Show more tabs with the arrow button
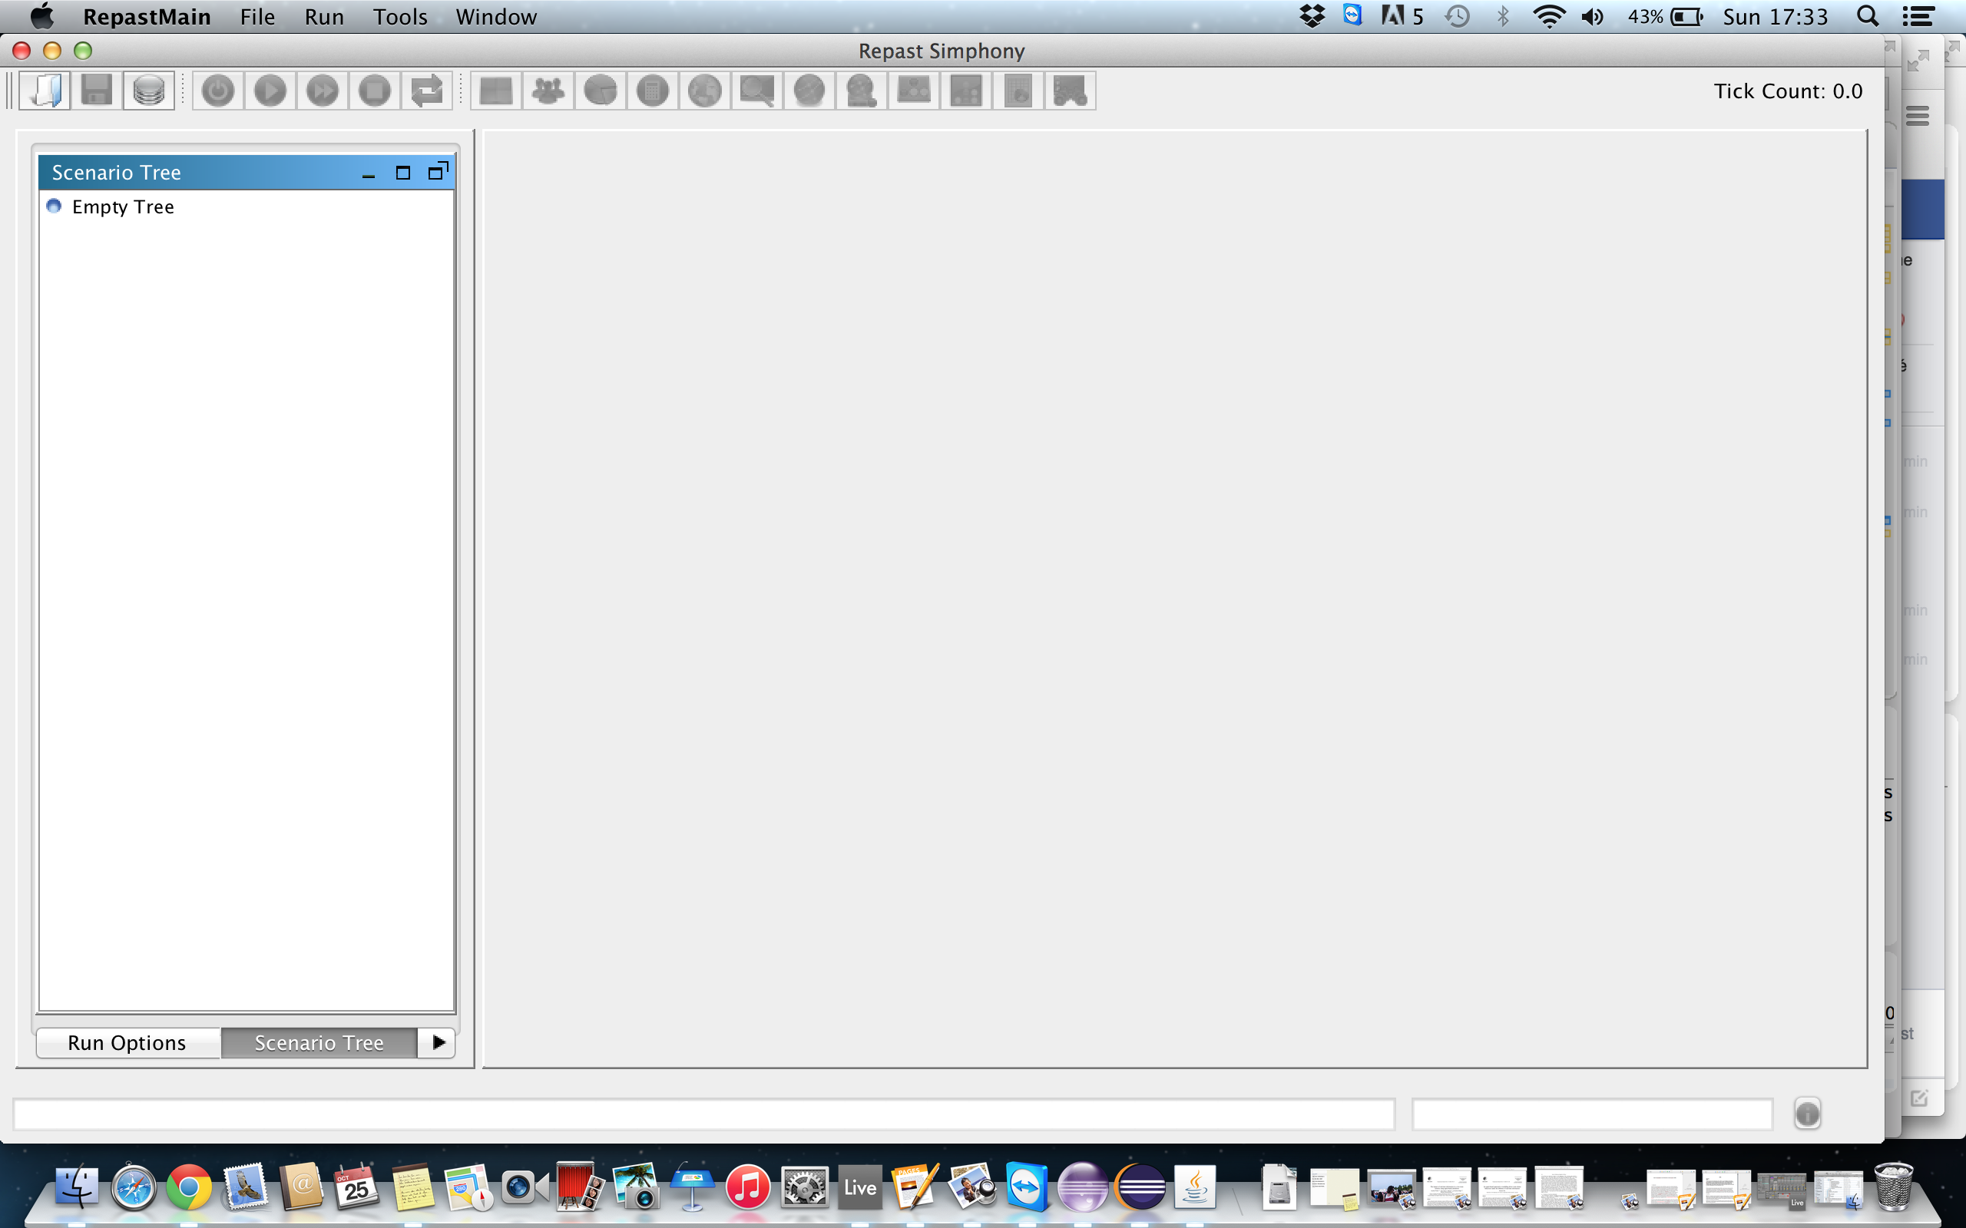The width and height of the screenshot is (1966, 1228). point(437,1042)
